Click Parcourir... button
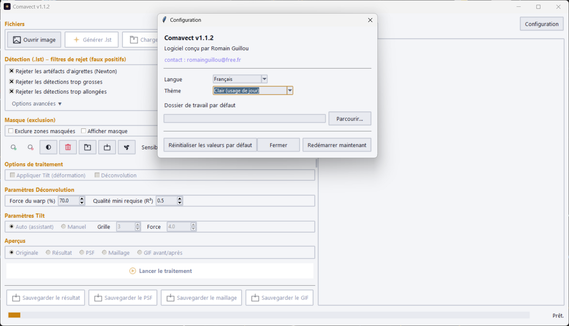Screen dimensions: 569x326 point(350,119)
